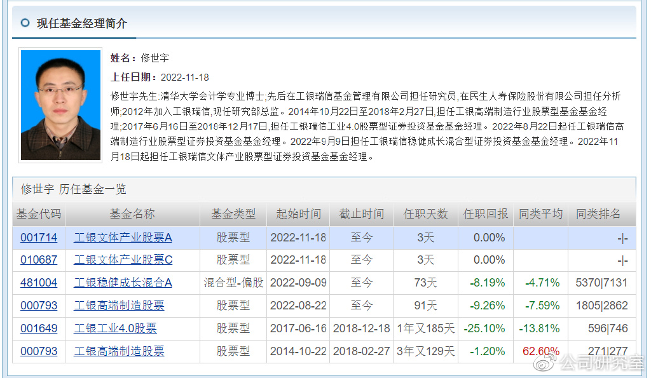Open fund code link 001714
Screen dimensions: 651x378
click(x=38, y=238)
